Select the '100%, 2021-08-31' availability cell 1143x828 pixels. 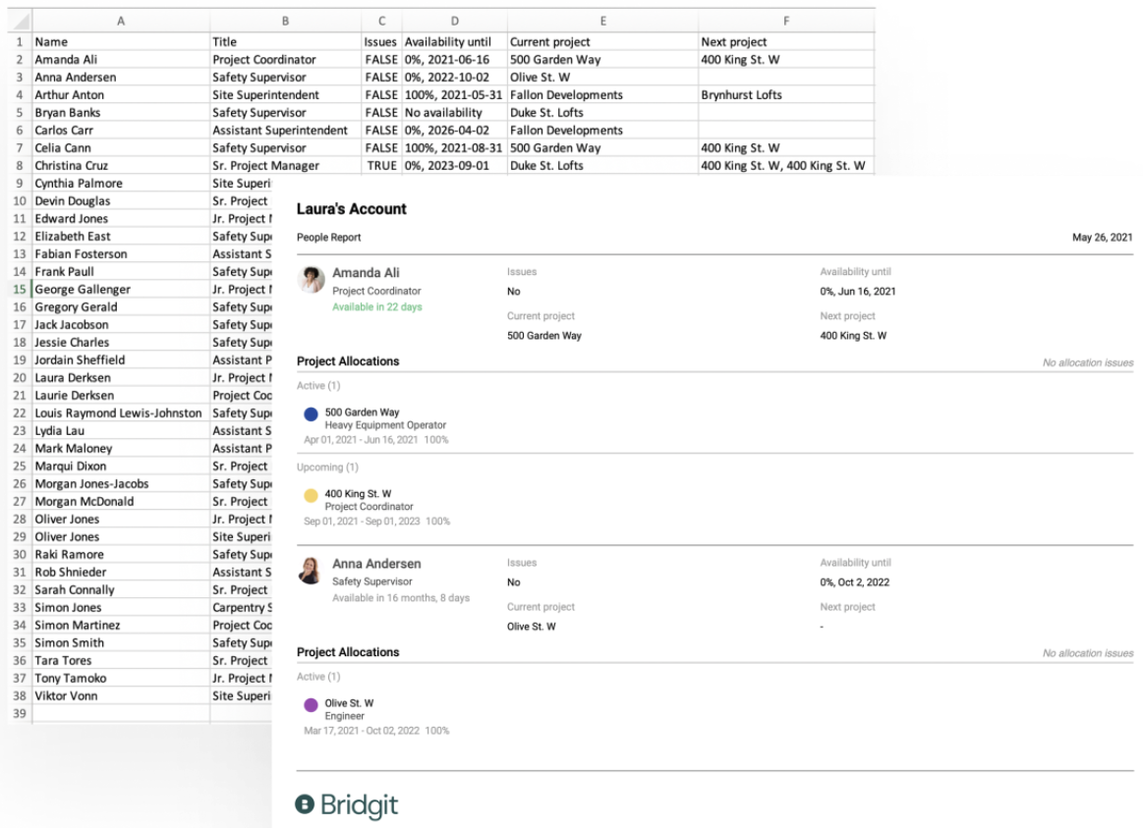[454, 148]
